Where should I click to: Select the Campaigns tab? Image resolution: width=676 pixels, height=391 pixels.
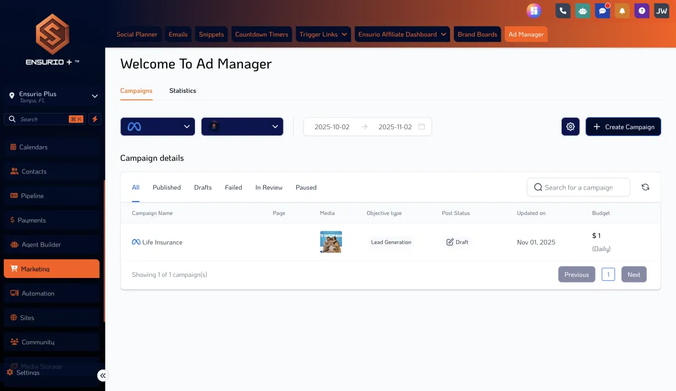(x=136, y=91)
